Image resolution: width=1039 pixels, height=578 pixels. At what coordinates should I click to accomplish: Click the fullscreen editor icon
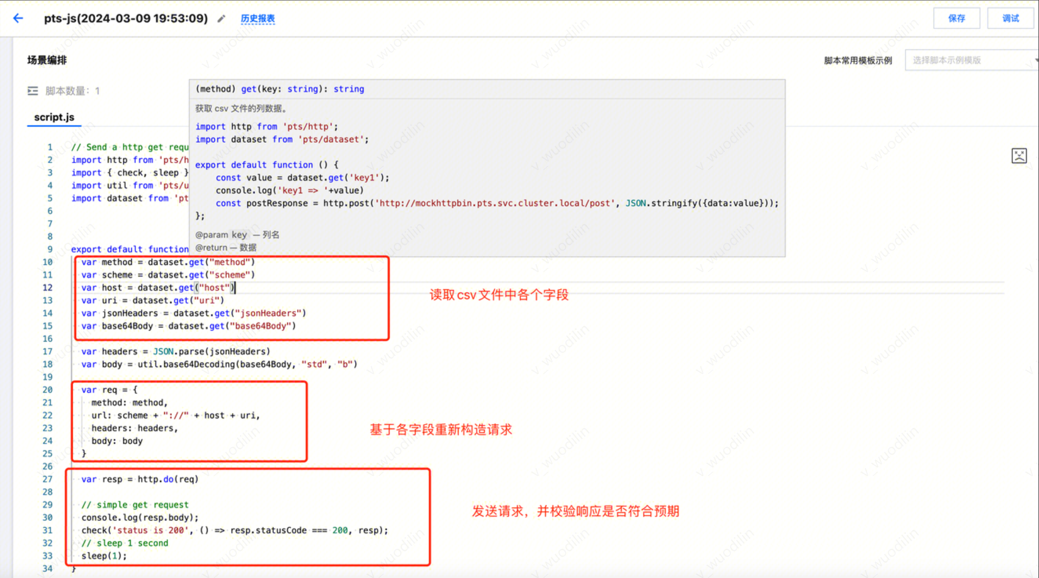[1019, 156]
